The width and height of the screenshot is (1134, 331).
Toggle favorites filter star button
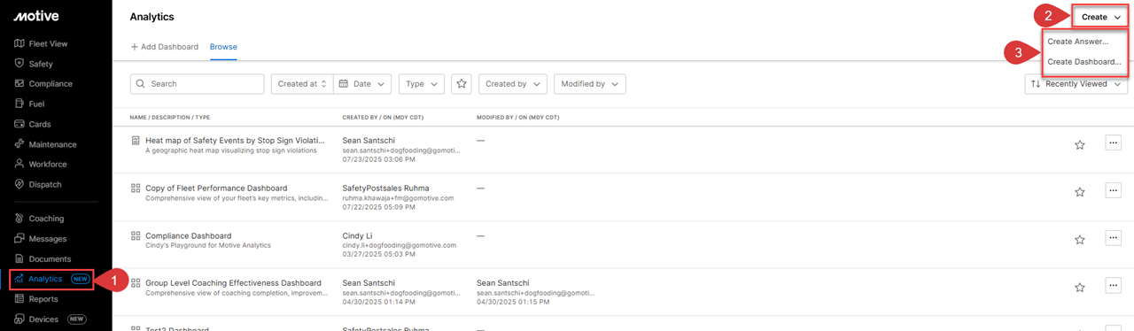coord(461,84)
